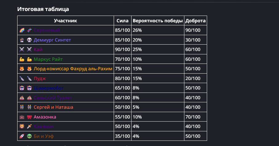This screenshot has height=146, width=279.
Task: Click the green alien emoji beside Би и Уэф
Action: tap(29, 136)
